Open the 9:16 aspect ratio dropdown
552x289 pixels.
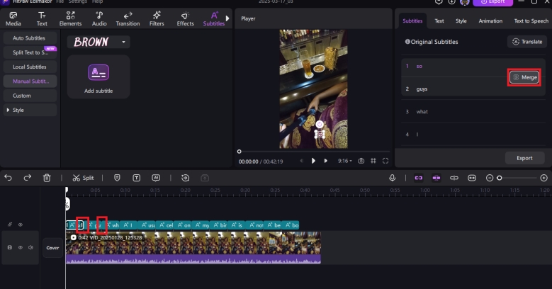[344, 161]
